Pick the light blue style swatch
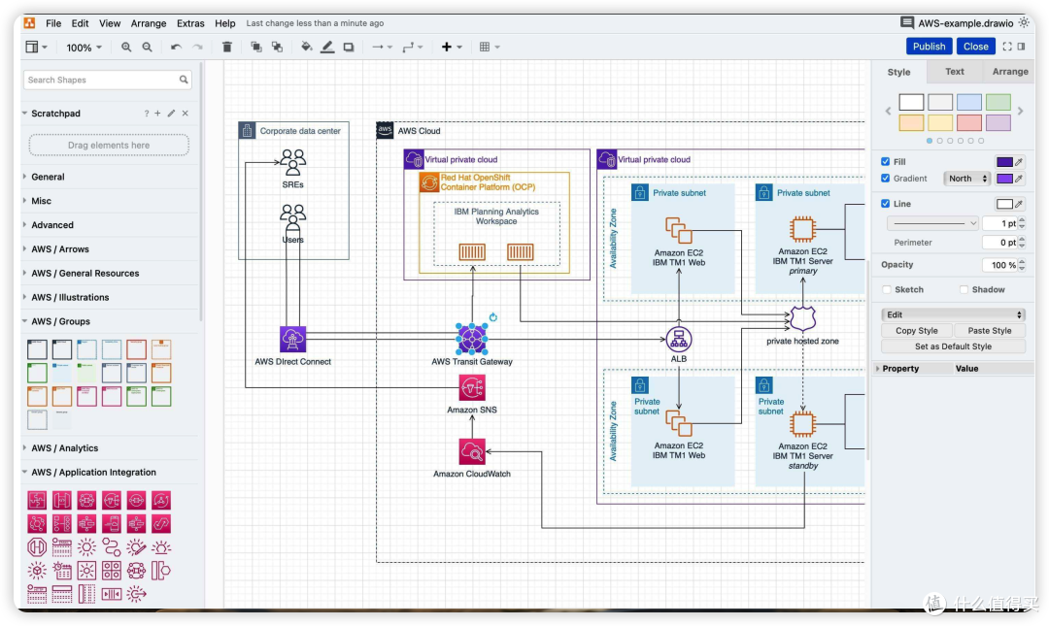1049x626 pixels. [968, 102]
